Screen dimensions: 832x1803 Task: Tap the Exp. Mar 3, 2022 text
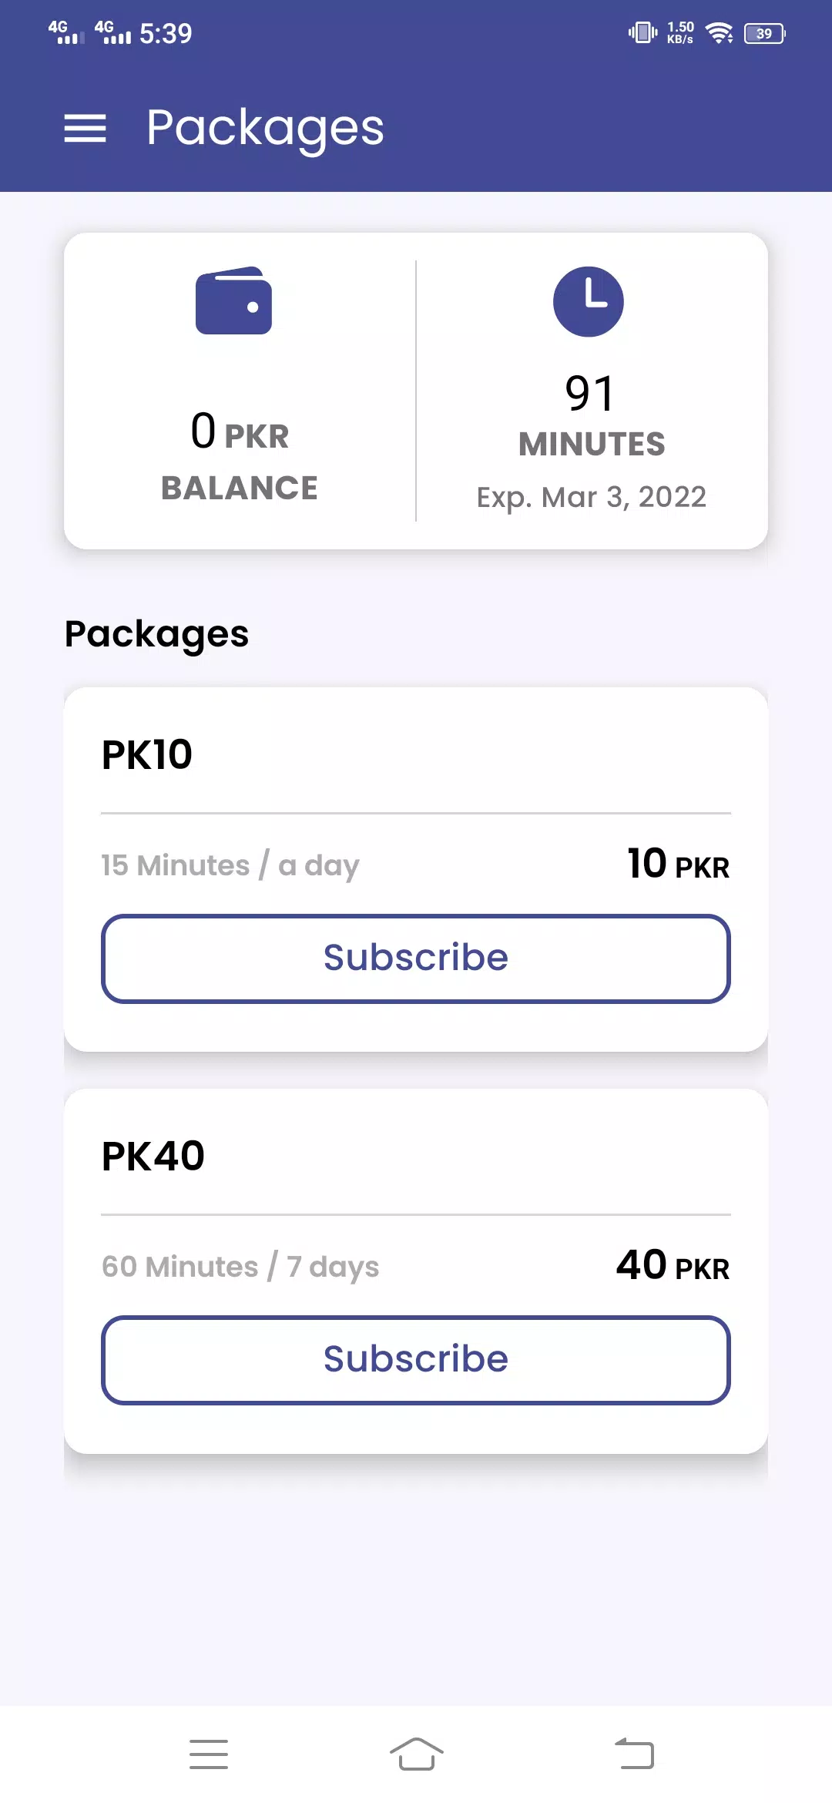point(592,498)
